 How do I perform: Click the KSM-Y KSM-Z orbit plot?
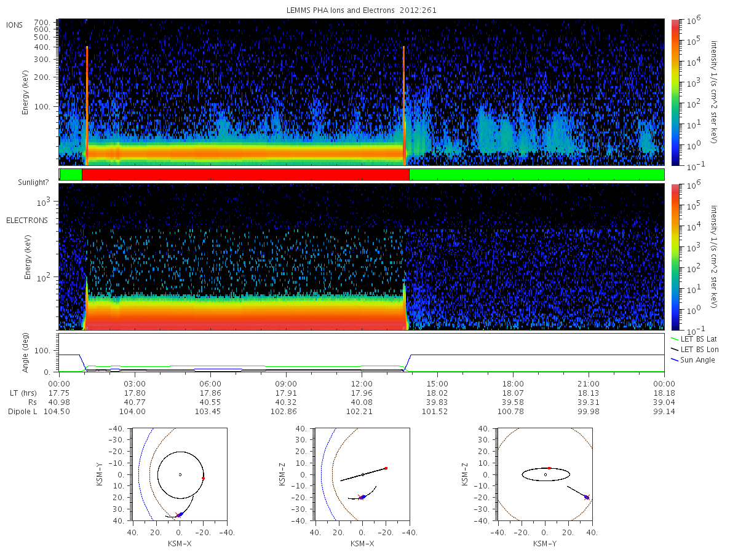click(x=544, y=474)
